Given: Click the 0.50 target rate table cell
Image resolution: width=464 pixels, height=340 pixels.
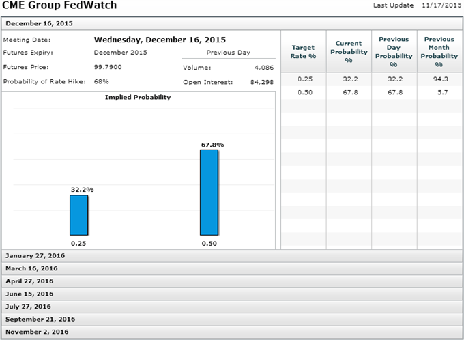Looking at the screenshot, I should click(x=305, y=92).
